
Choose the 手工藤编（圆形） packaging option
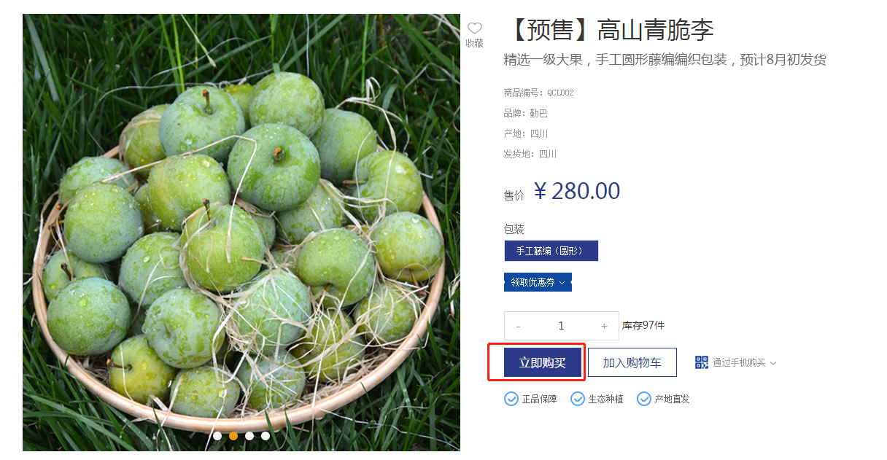(551, 251)
